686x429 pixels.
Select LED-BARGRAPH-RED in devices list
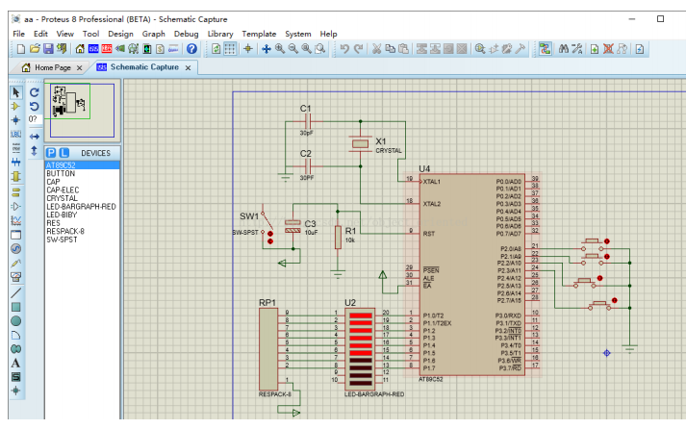(x=81, y=205)
